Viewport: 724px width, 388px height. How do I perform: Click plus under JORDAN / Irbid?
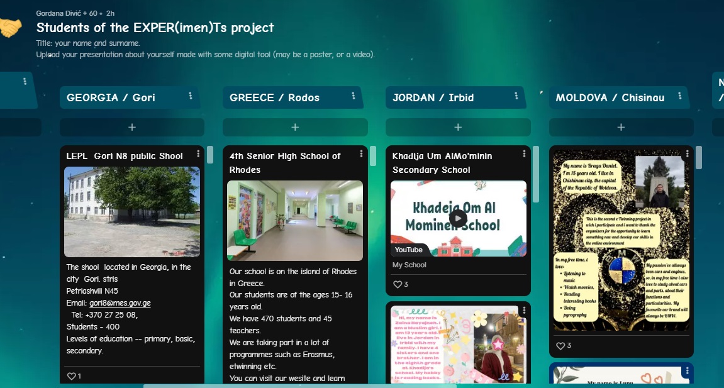[x=458, y=127]
